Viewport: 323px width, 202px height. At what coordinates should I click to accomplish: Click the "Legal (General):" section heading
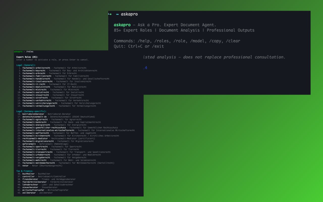coord(26,65)
